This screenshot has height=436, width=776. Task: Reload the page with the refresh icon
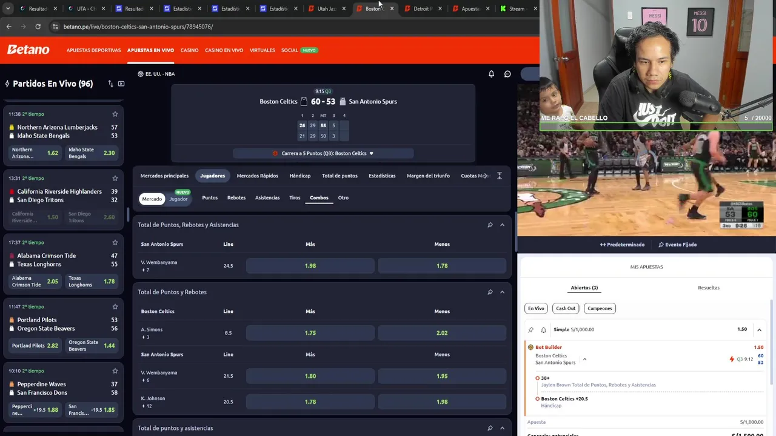coord(38,27)
